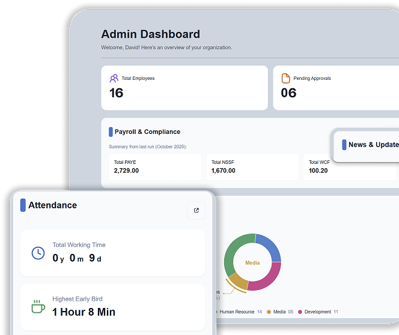The image size is (399, 335).
Task: Click the Payroll & Compliance heading
Action: (x=147, y=132)
